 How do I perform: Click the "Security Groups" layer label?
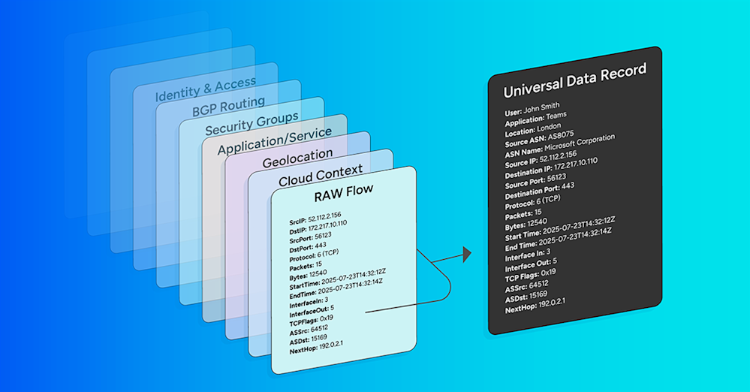click(252, 123)
